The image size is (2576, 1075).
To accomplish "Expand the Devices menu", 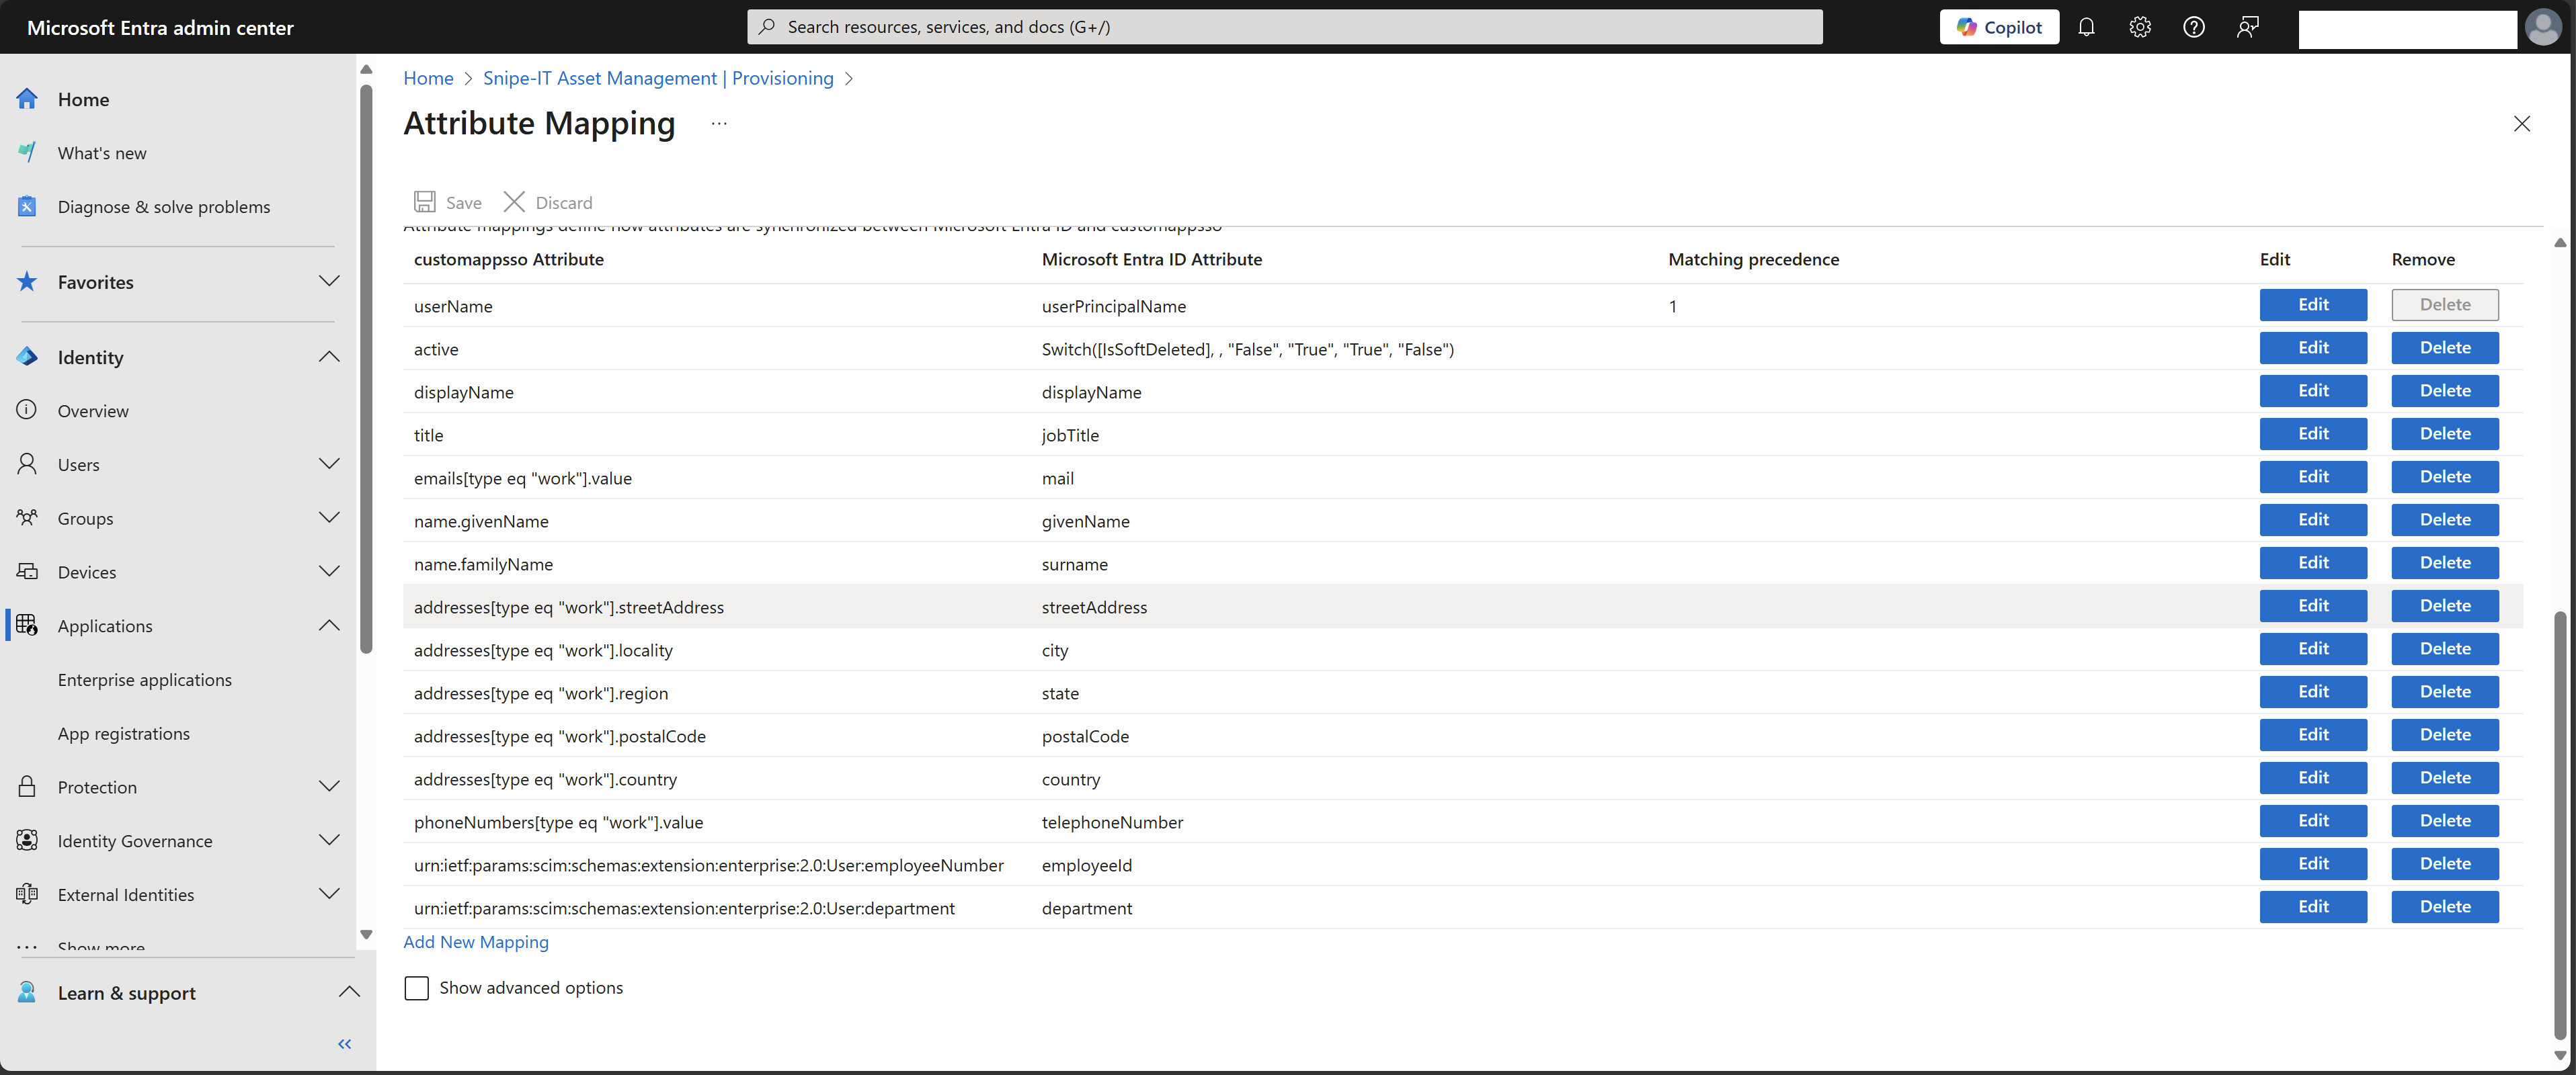I will 328,572.
